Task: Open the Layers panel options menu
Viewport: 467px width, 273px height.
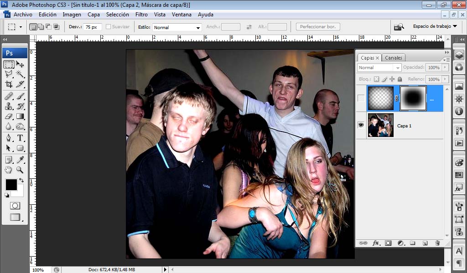Action: 446,60
